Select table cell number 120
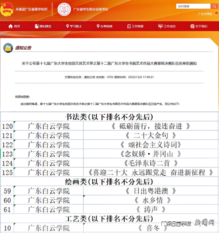 pos(7,126)
